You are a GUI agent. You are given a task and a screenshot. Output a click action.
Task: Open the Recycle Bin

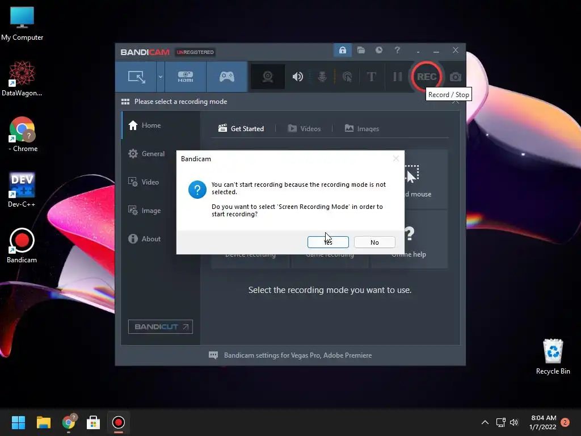[553, 357]
